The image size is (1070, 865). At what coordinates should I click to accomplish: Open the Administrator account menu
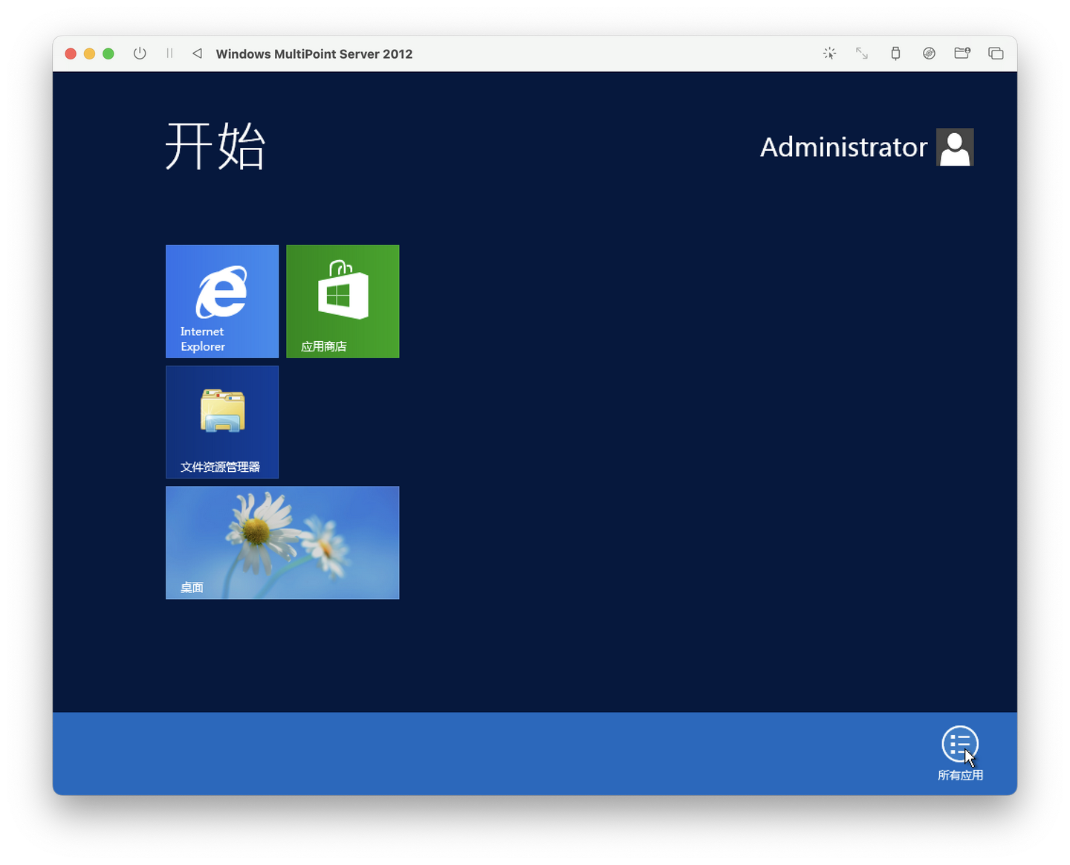(x=866, y=147)
